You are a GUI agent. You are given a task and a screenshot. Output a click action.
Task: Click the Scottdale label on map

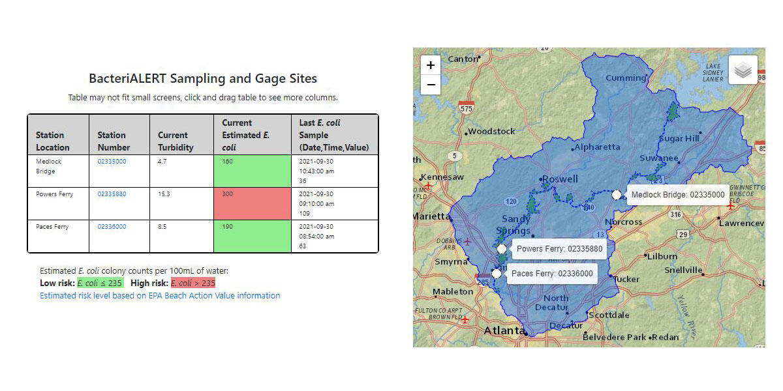(609, 315)
